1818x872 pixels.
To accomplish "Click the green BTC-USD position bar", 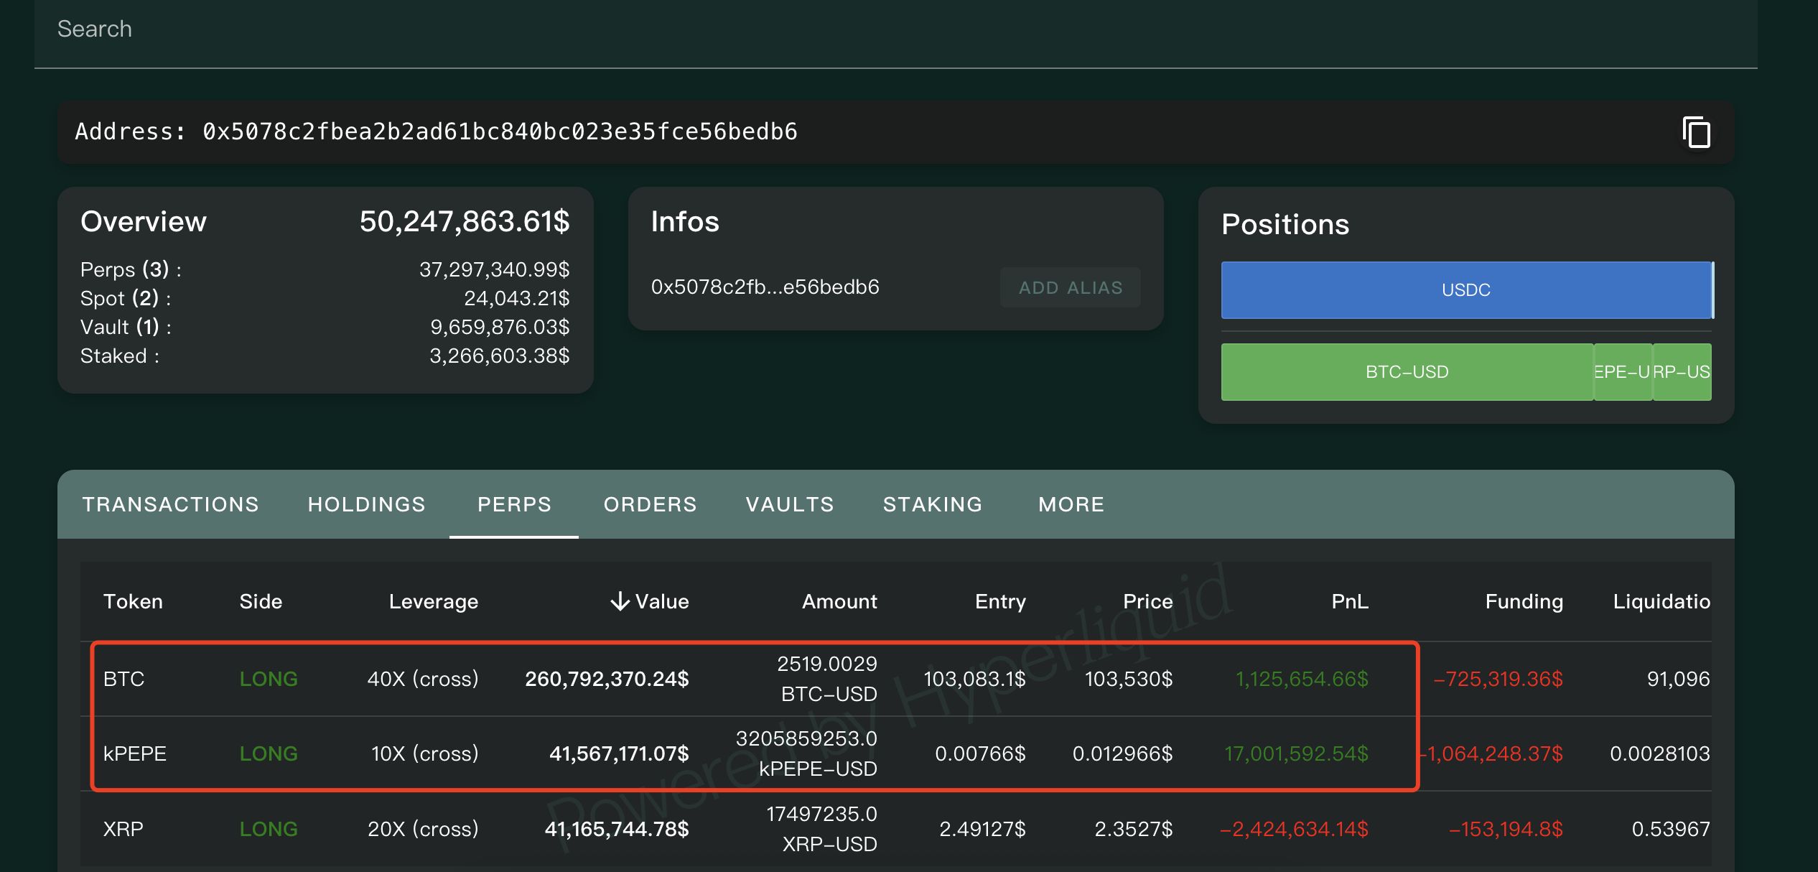I will click(x=1407, y=372).
